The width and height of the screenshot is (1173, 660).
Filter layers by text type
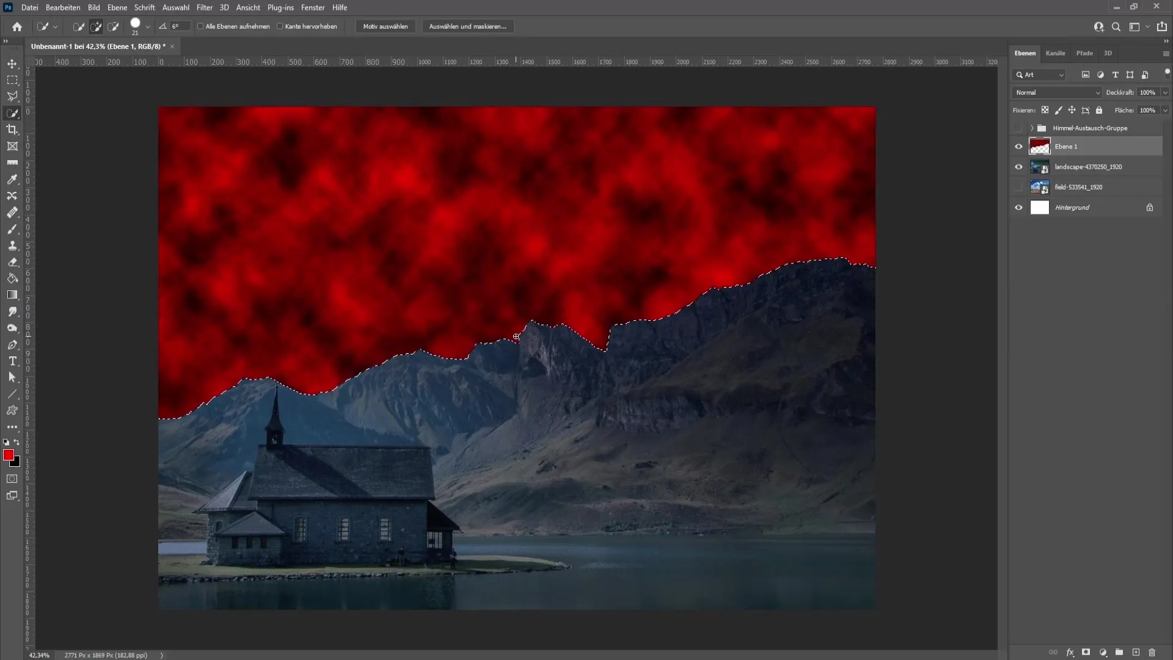[1115, 75]
